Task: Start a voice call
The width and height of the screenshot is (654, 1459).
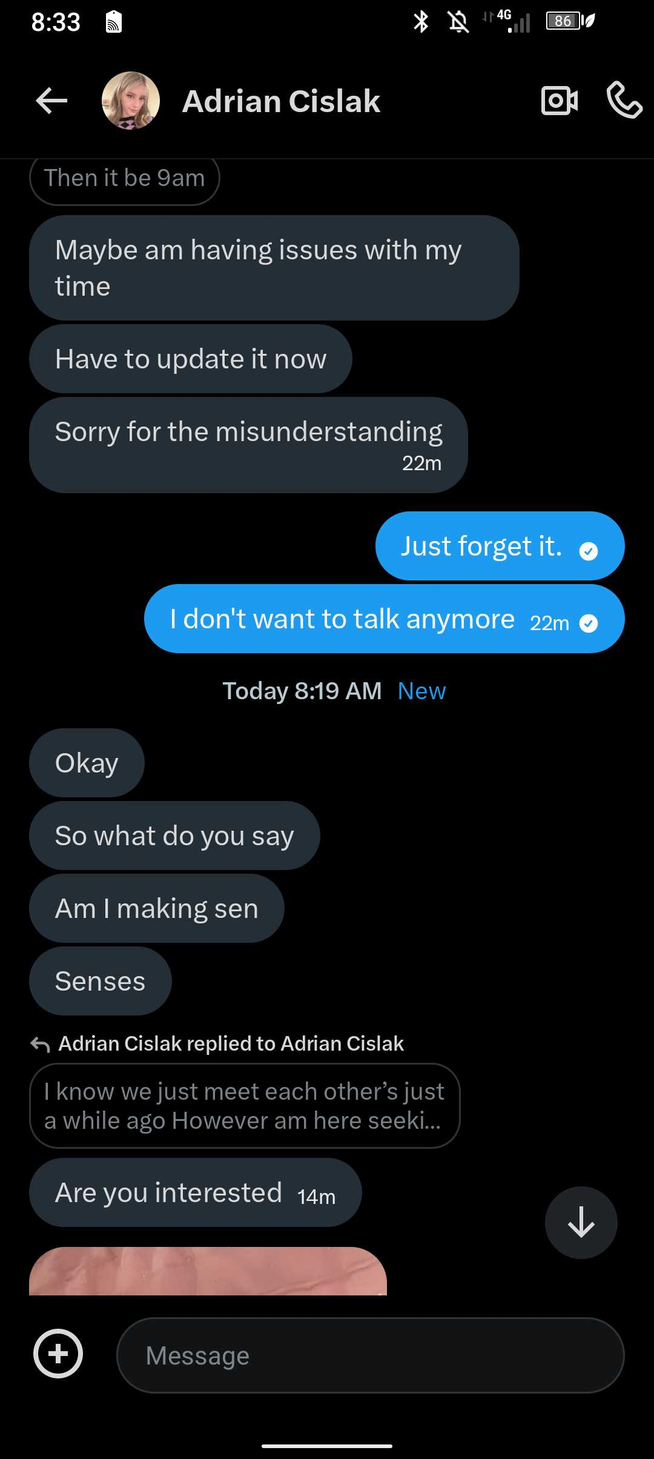Action: point(624,100)
